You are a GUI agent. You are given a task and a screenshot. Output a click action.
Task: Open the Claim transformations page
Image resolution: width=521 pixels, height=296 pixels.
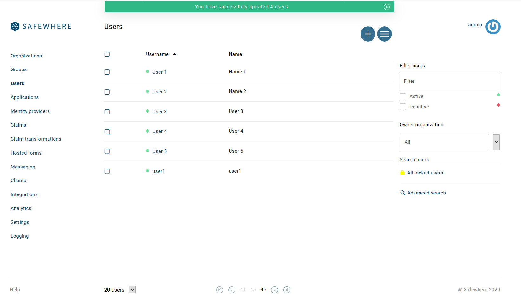click(36, 139)
